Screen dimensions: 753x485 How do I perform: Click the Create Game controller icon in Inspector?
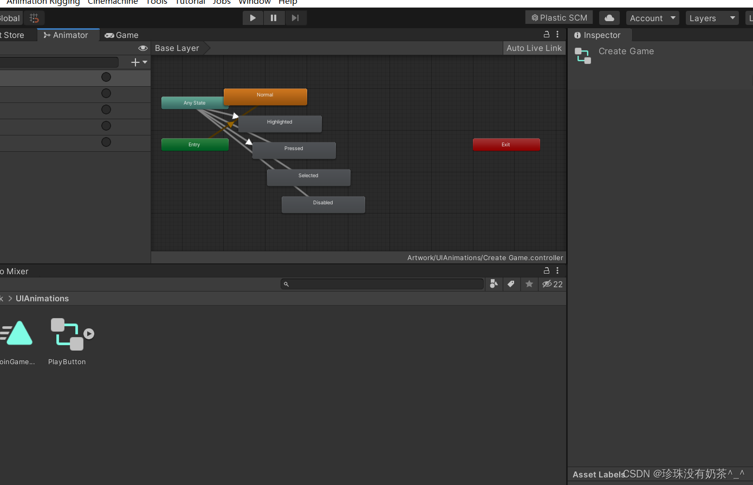click(583, 56)
